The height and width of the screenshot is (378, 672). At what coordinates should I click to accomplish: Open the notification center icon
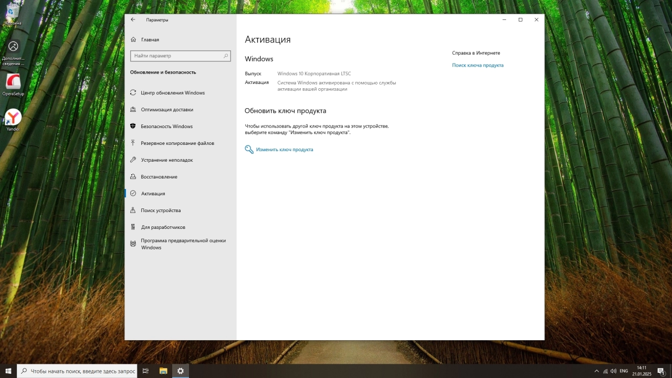tap(661, 371)
